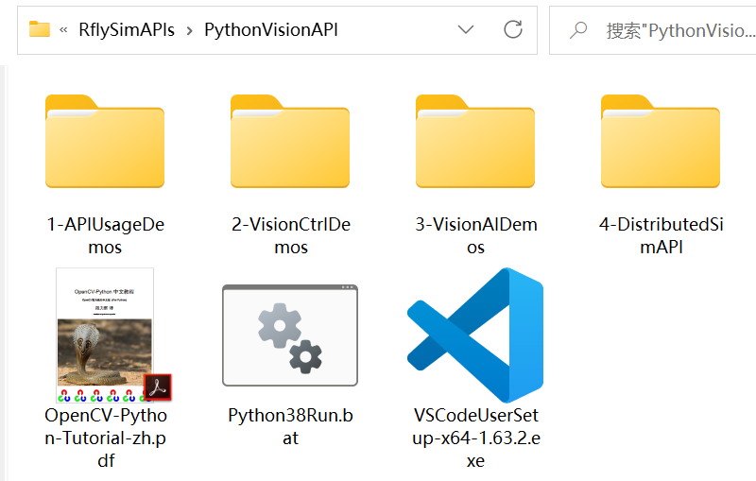The height and width of the screenshot is (481, 756).
Task: Go to RflySimAPIs breadcrumb
Action: (127, 30)
